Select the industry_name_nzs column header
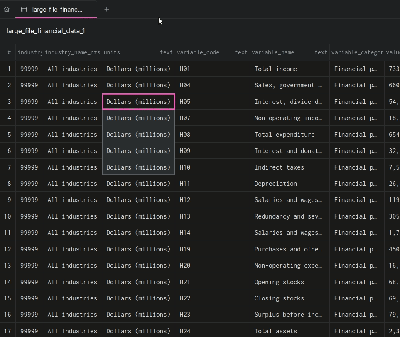This screenshot has height=337, width=400. (x=72, y=52)
